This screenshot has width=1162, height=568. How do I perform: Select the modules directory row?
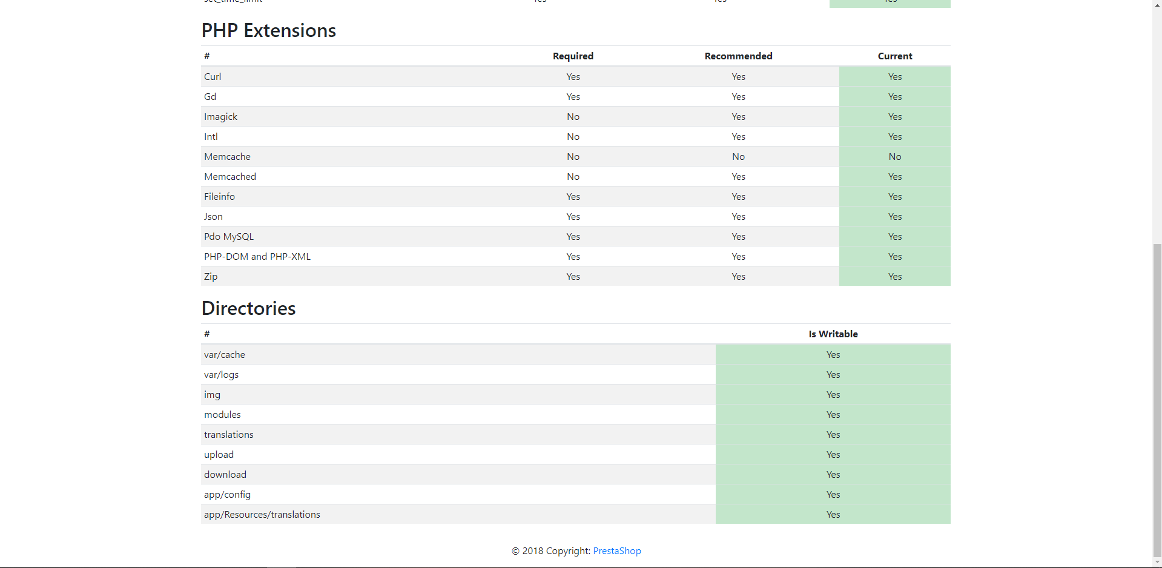tap(222, 414)
